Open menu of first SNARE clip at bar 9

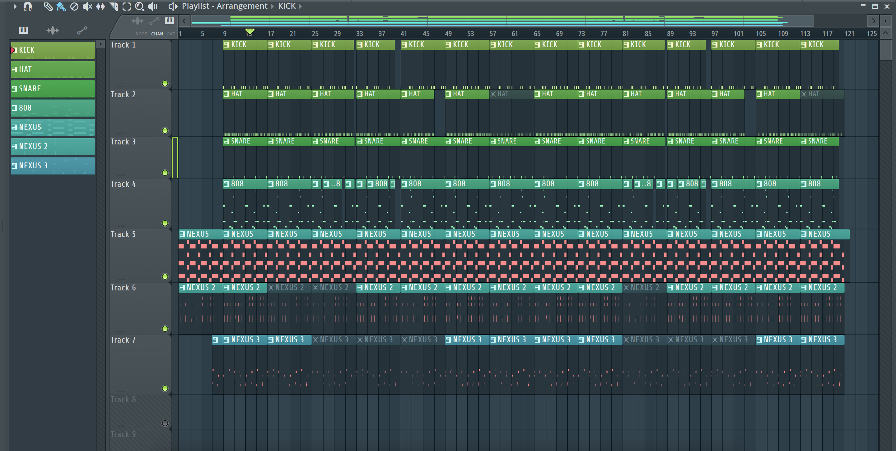pyautogui.click(x=227, y=141)
